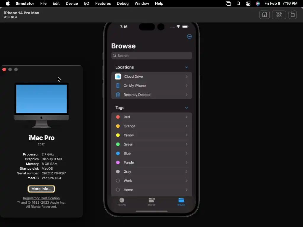
Task: Select the Purple tag dot
Action: tap(118, 162)
